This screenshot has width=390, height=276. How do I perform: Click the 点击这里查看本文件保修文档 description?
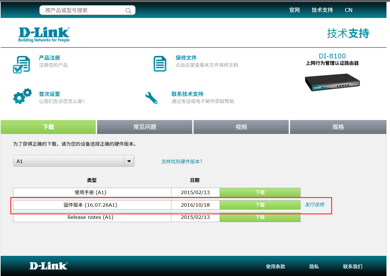point(207,65)
